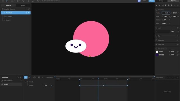
Task: Open the user avatar menu
Action: pos(139,1)
